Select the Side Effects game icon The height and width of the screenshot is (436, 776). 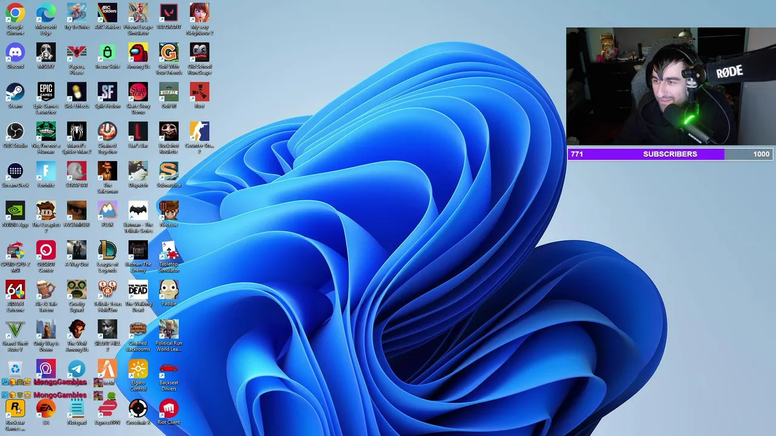coord(76,92)
